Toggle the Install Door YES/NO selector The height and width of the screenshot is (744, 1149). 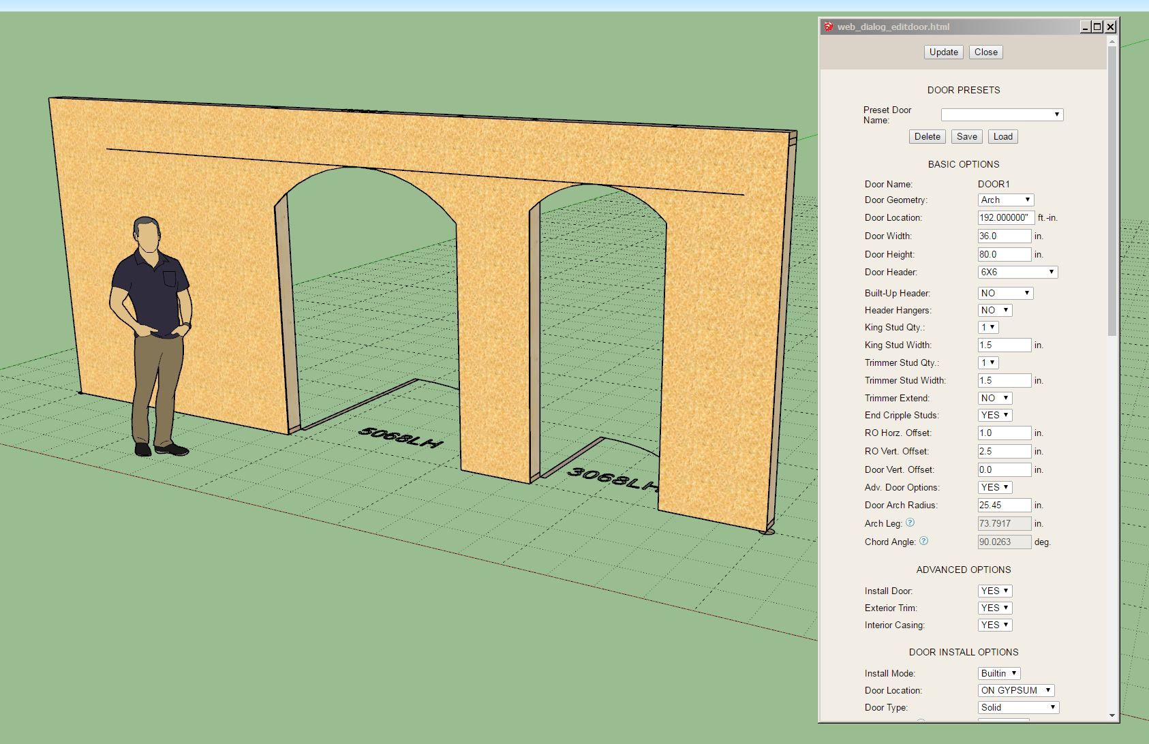point(995,591)
